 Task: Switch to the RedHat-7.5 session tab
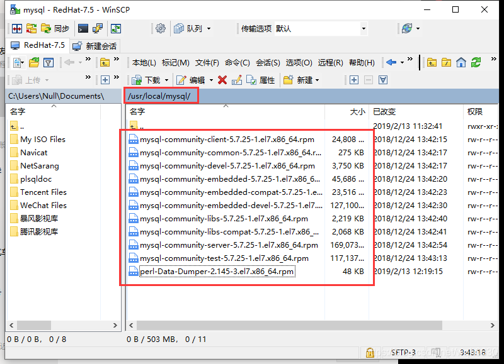(x=37, y=45)
